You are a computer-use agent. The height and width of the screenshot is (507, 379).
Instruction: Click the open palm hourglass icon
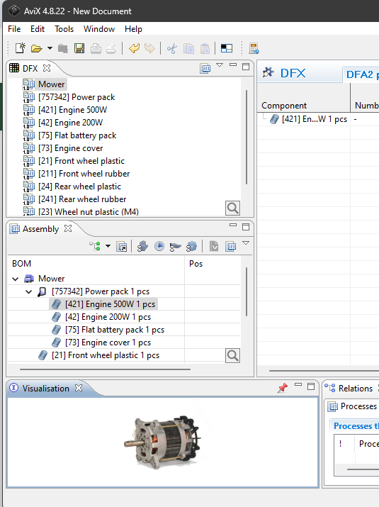(175, 247)
